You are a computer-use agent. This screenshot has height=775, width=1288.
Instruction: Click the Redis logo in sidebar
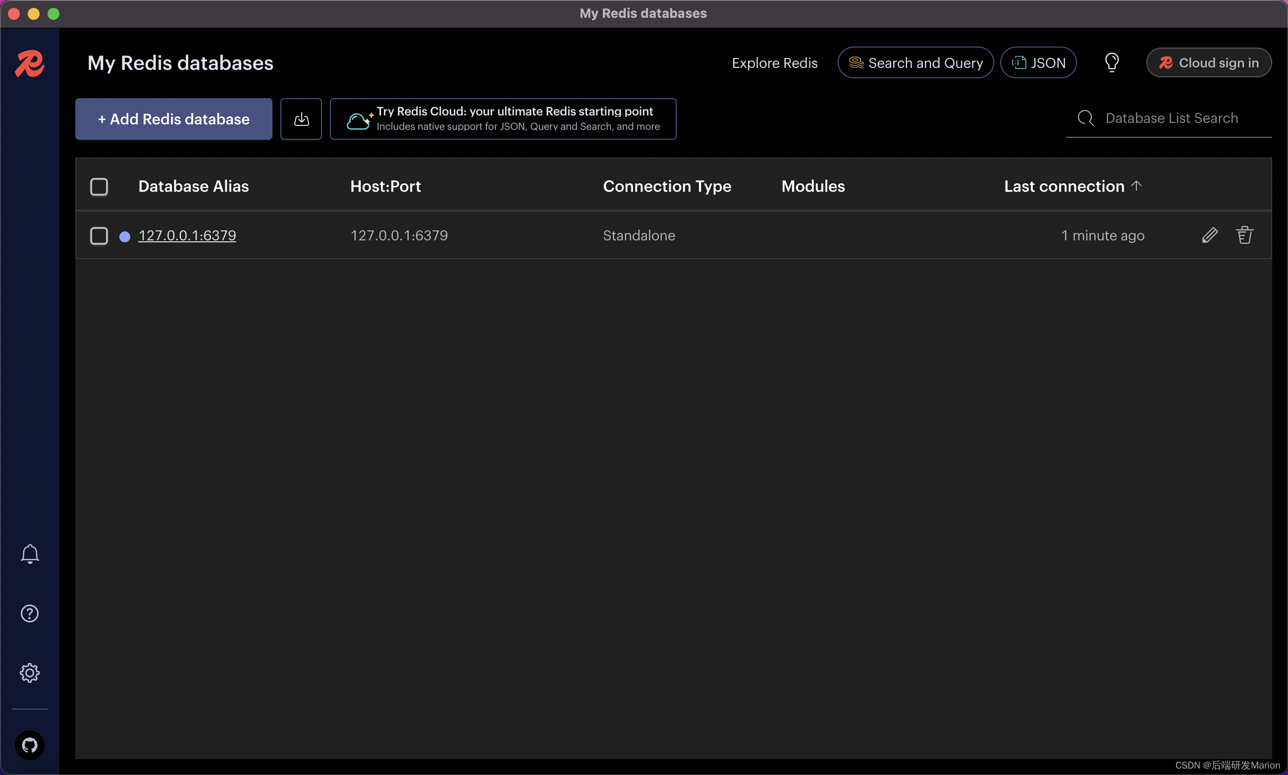click(29, 64)
